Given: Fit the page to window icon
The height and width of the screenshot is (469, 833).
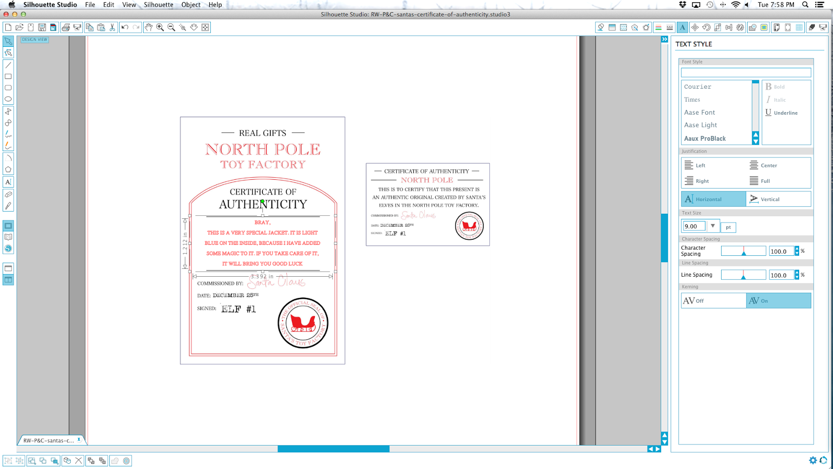Looking at the screenshot, I should [x=206, y=27].
